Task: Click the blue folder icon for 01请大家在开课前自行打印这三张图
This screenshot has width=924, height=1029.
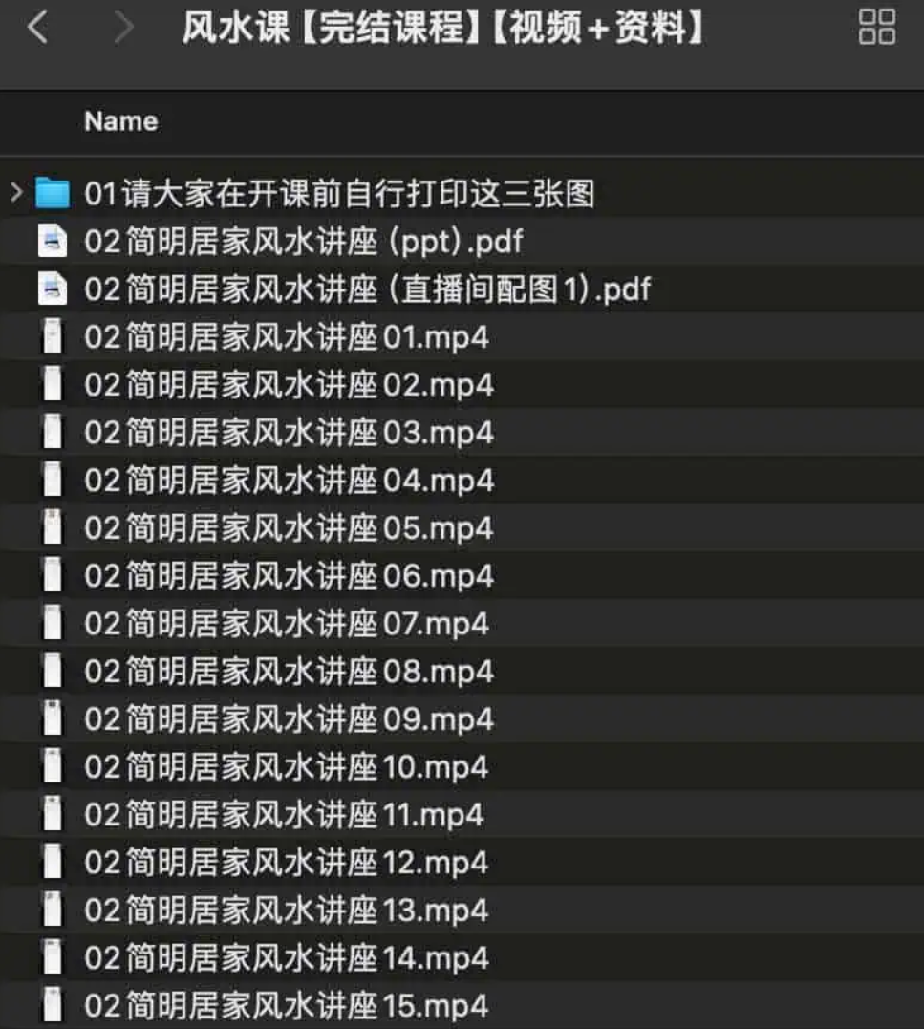Action: [53, 193]
